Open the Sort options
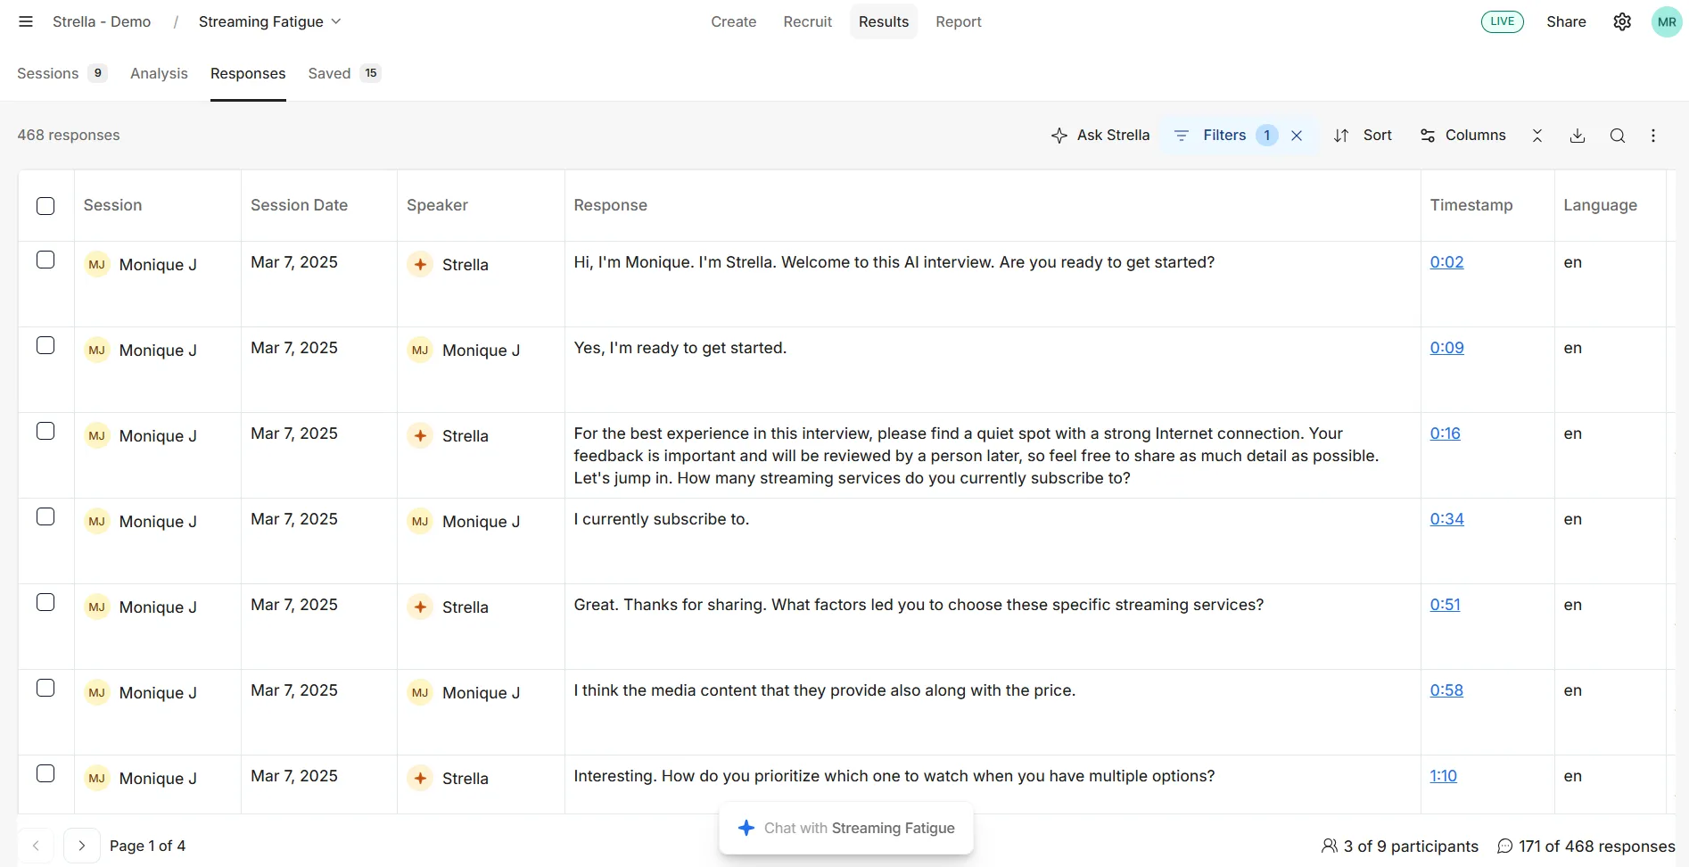Image resolution: width=1689 pixels, height=867 pixels. 1363,136
